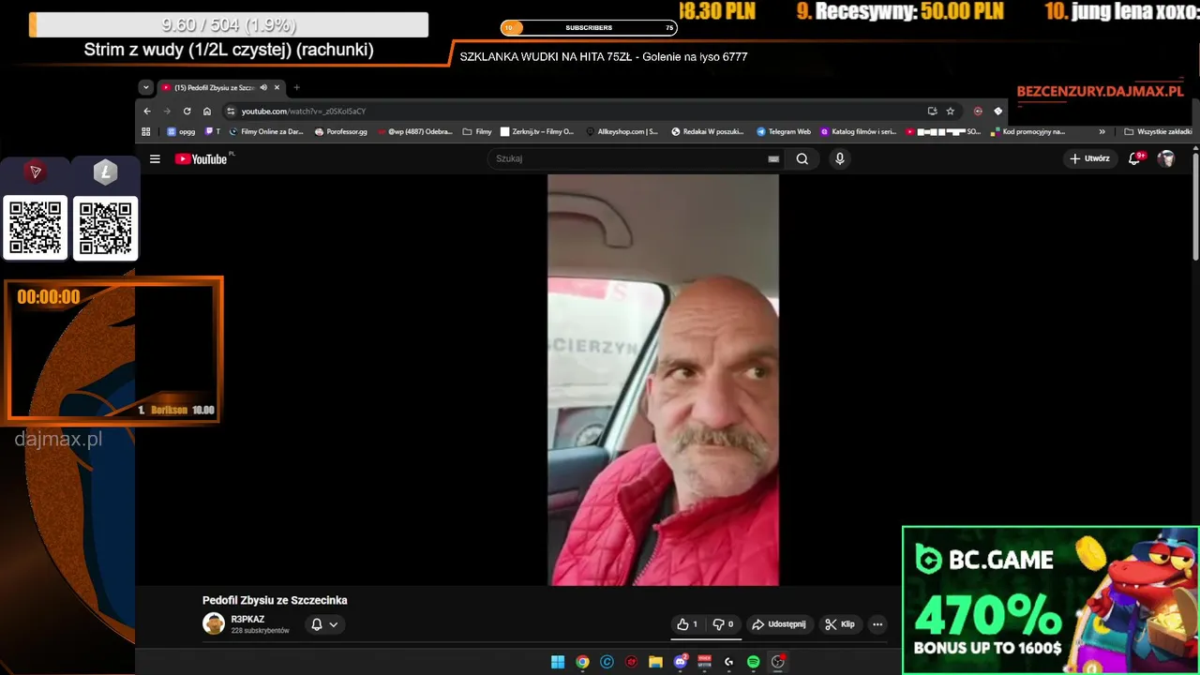Screen dimensions: 1200x675
Task: Dislike the video with thumbs down
Action: pos(723,624)
